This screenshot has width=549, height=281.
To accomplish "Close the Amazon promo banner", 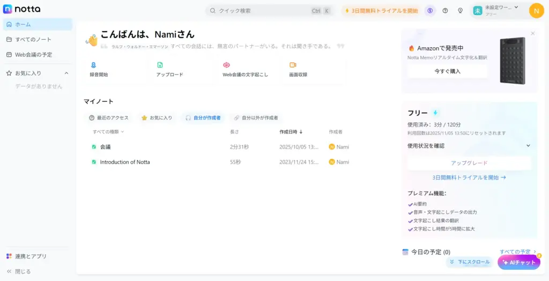I will coord(533,34).
